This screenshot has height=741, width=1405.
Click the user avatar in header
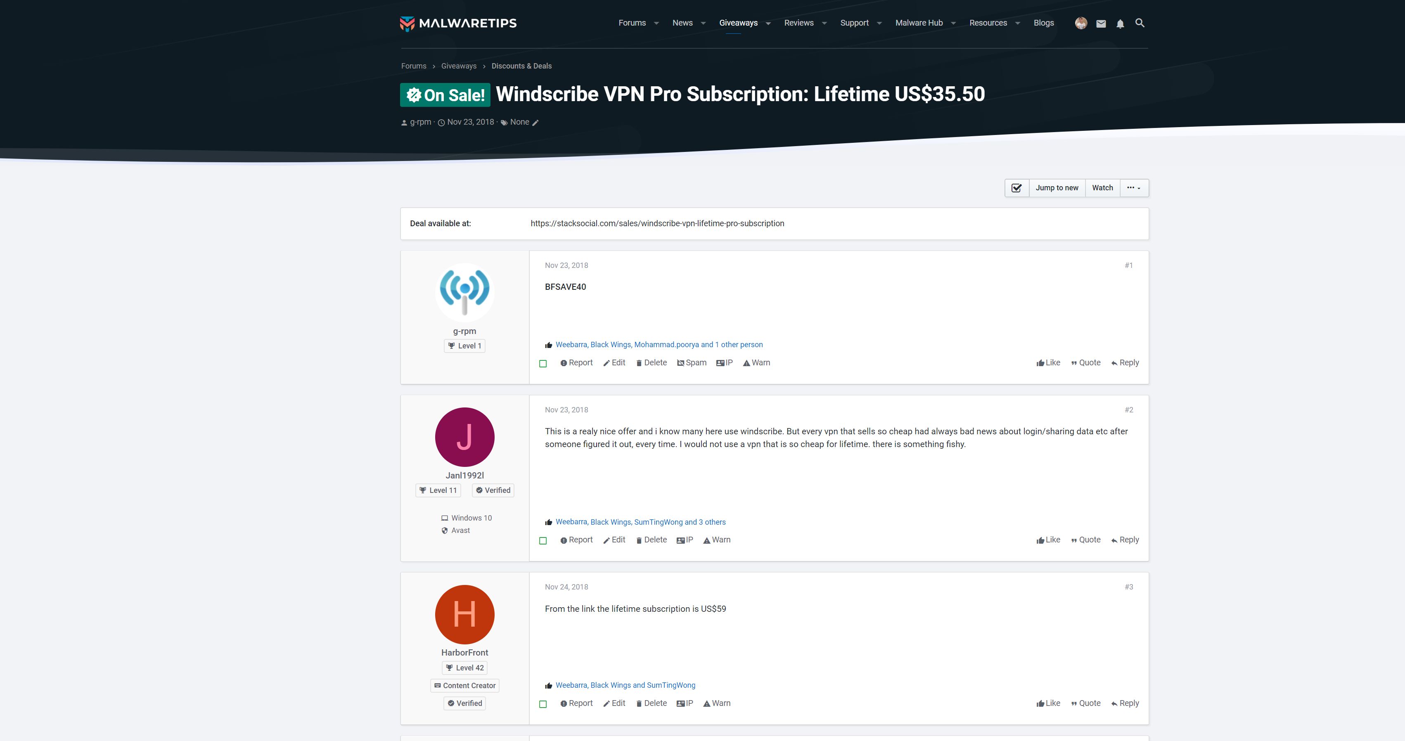pyautogui.click(x=1080, y=23)
